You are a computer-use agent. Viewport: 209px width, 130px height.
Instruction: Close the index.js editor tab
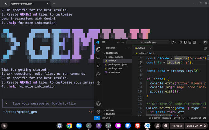(150, 48)
